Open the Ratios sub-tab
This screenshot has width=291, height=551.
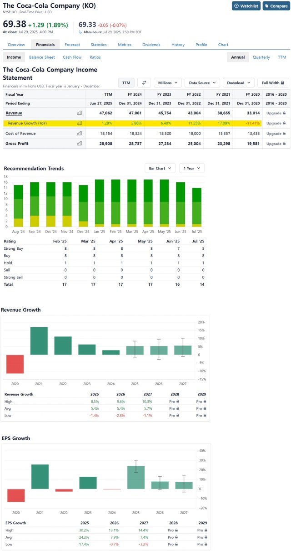click(x=95, y=57)
